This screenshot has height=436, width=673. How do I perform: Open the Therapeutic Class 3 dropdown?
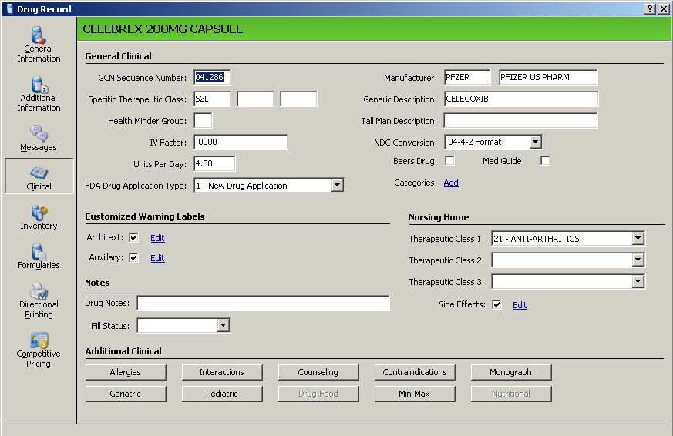(638, 282)
